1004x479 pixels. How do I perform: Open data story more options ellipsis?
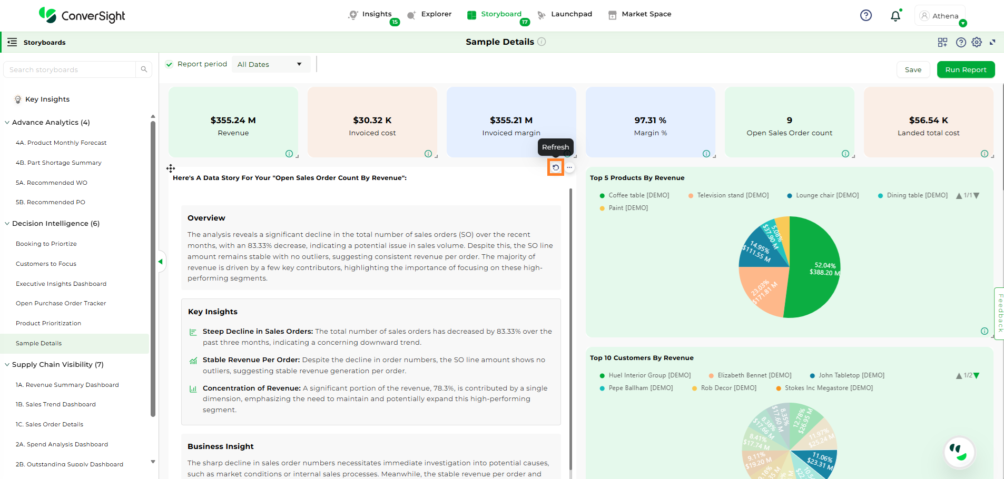[x=569, y=168]
